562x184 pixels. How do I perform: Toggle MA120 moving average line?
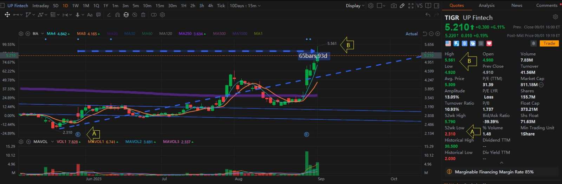(166, 34)
